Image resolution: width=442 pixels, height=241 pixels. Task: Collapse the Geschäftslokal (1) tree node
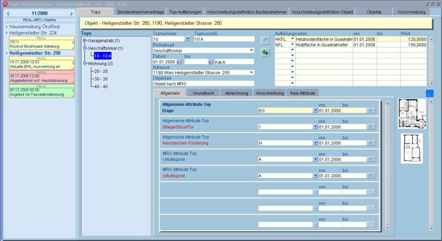click(84, 48)
